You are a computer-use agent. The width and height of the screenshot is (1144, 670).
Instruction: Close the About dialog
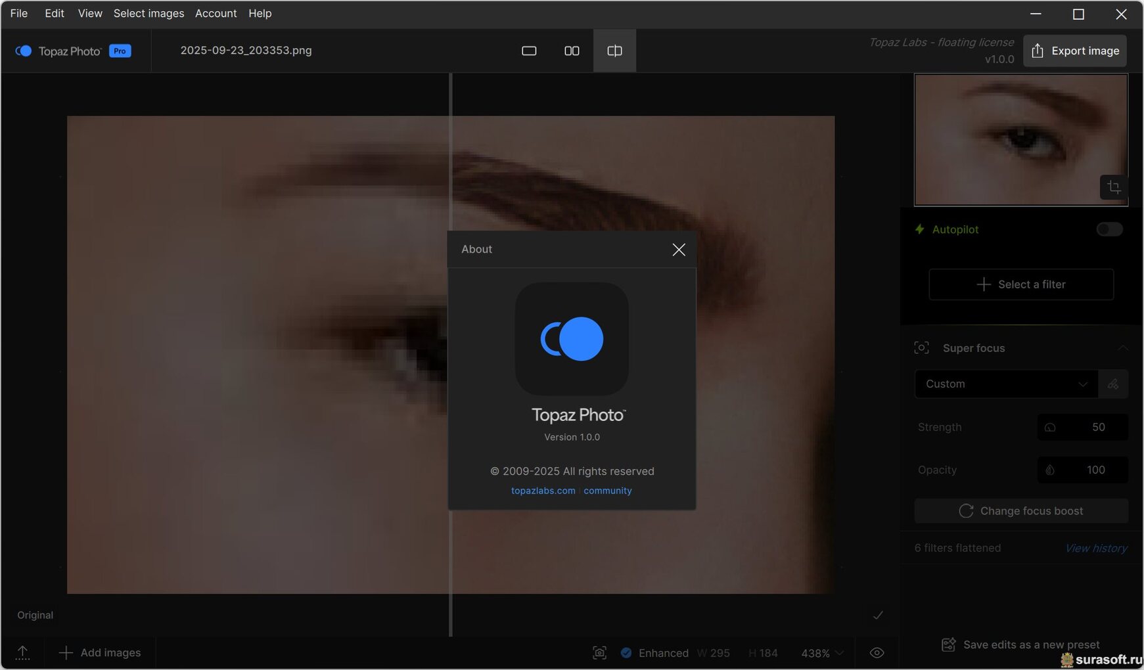[678, 250]
